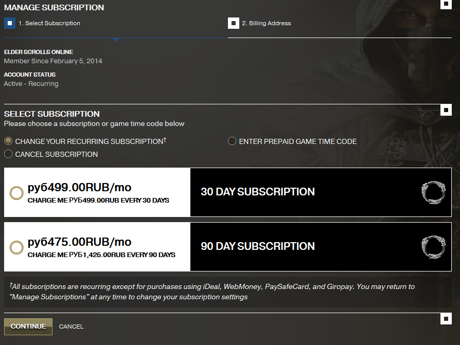460x345 pixels.
Task: Go to the 1. Select Subscription step
Action: [x=49, y=23]
